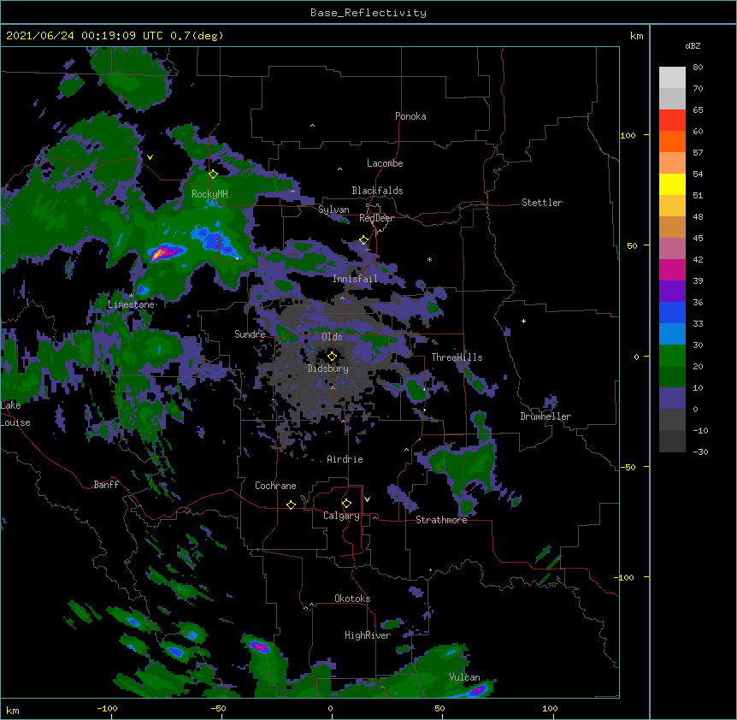Click the Didsbury label
737x720 pixels.
coord(327,369)
